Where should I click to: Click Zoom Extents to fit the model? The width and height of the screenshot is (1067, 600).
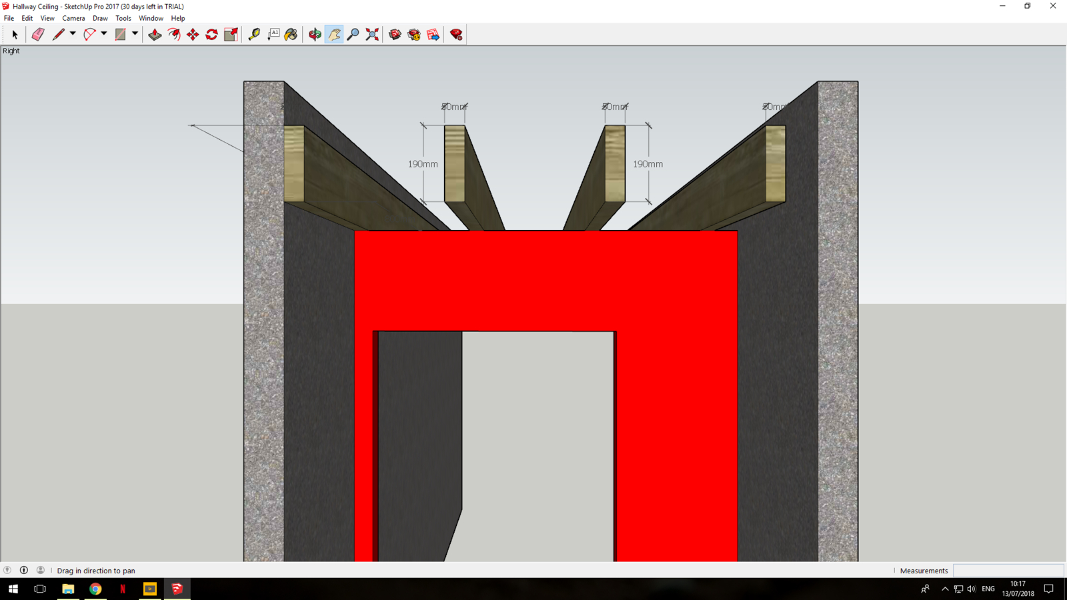tap(372, 34)
